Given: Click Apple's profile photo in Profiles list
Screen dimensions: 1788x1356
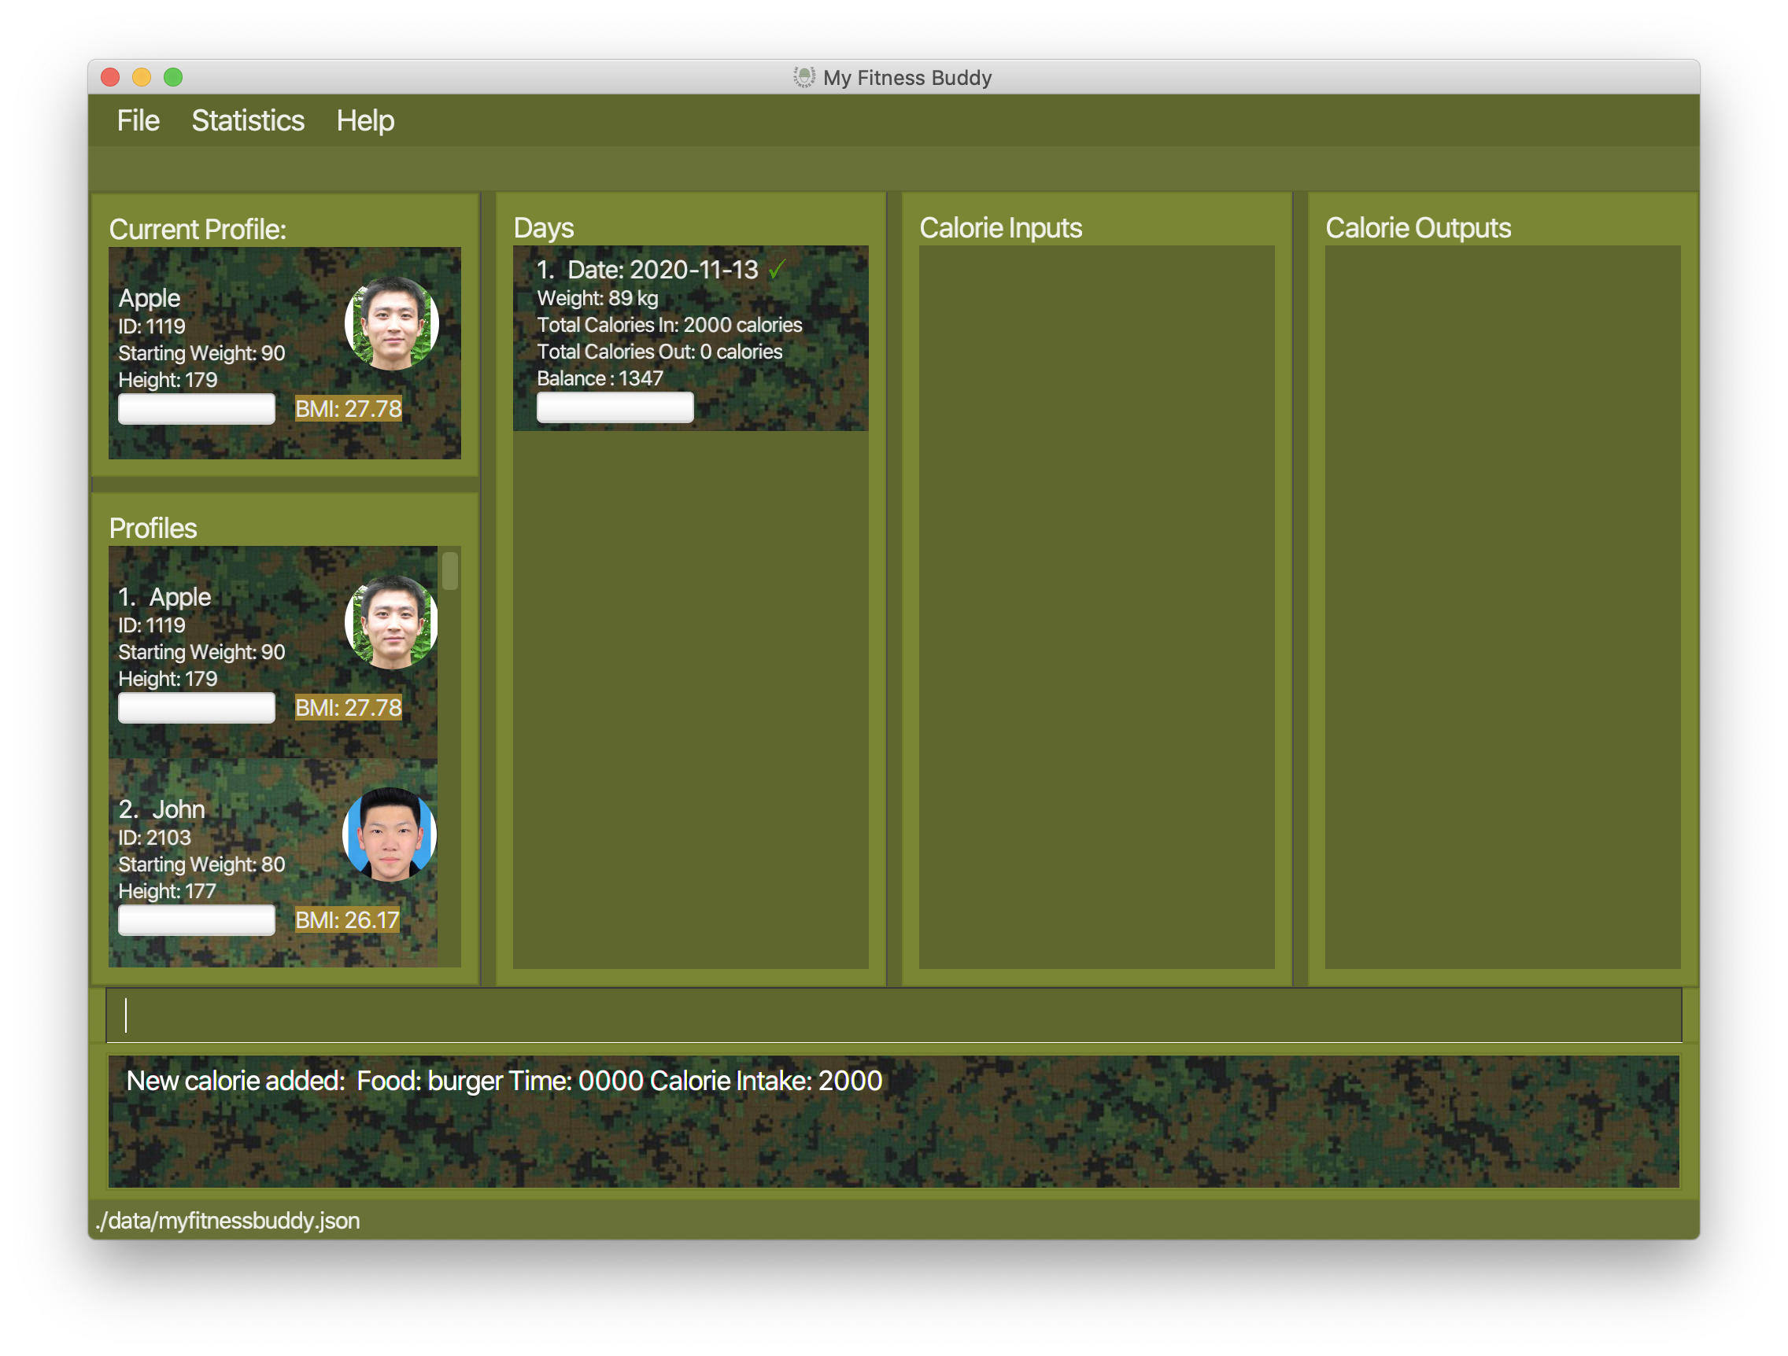Looking at the screenshot, I should coord(391,622).
